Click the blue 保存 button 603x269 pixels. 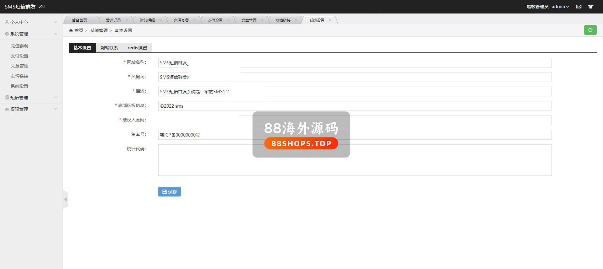169,191
